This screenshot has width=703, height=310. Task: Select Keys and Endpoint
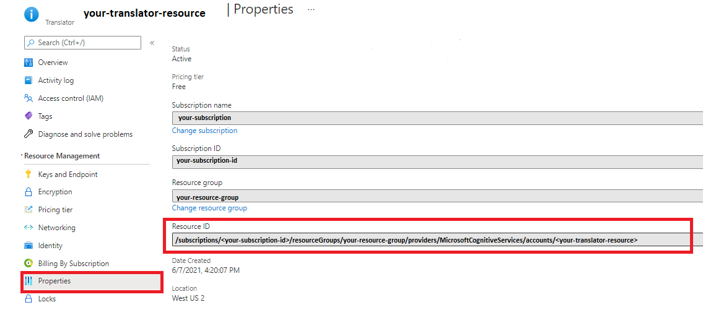[x=68, y=174]
